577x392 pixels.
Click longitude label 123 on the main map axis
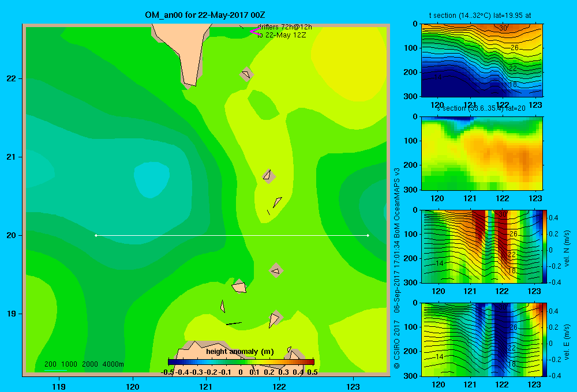point(353,386)
